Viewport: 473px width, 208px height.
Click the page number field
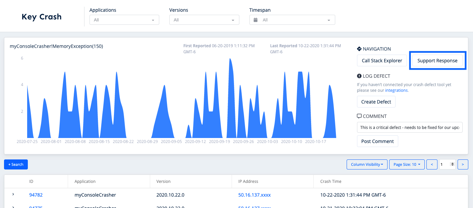point(447,164)
